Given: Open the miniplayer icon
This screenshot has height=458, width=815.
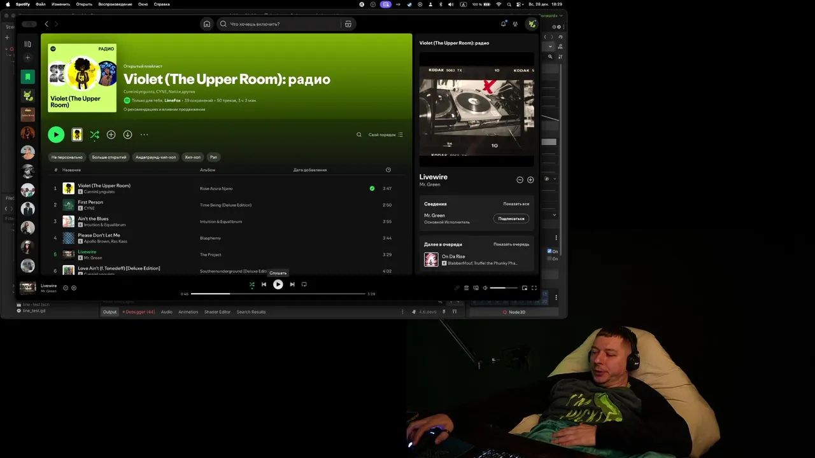Looking at the screenshot, I should 525,288.
